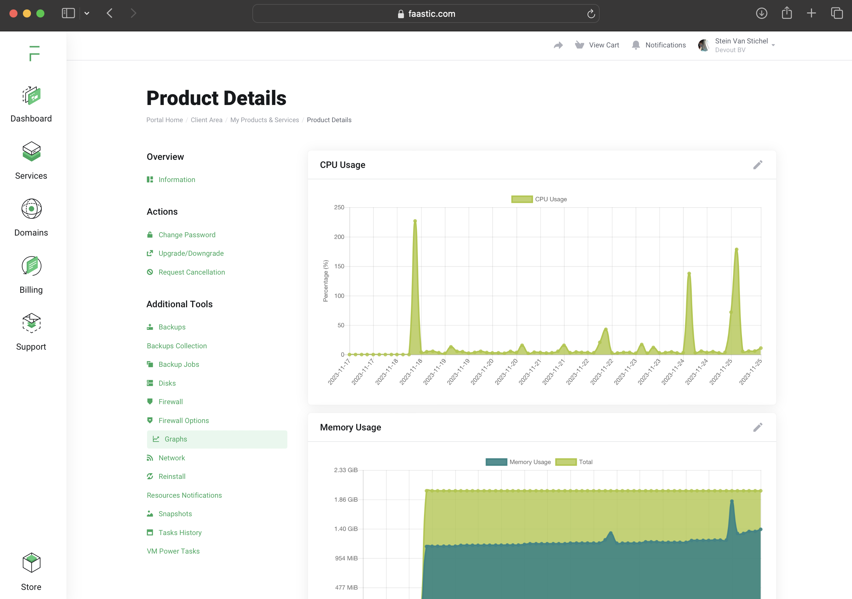Open the Safari sidebar options chevron
Viewport: 852px width, 599px height.
(87, 13)
